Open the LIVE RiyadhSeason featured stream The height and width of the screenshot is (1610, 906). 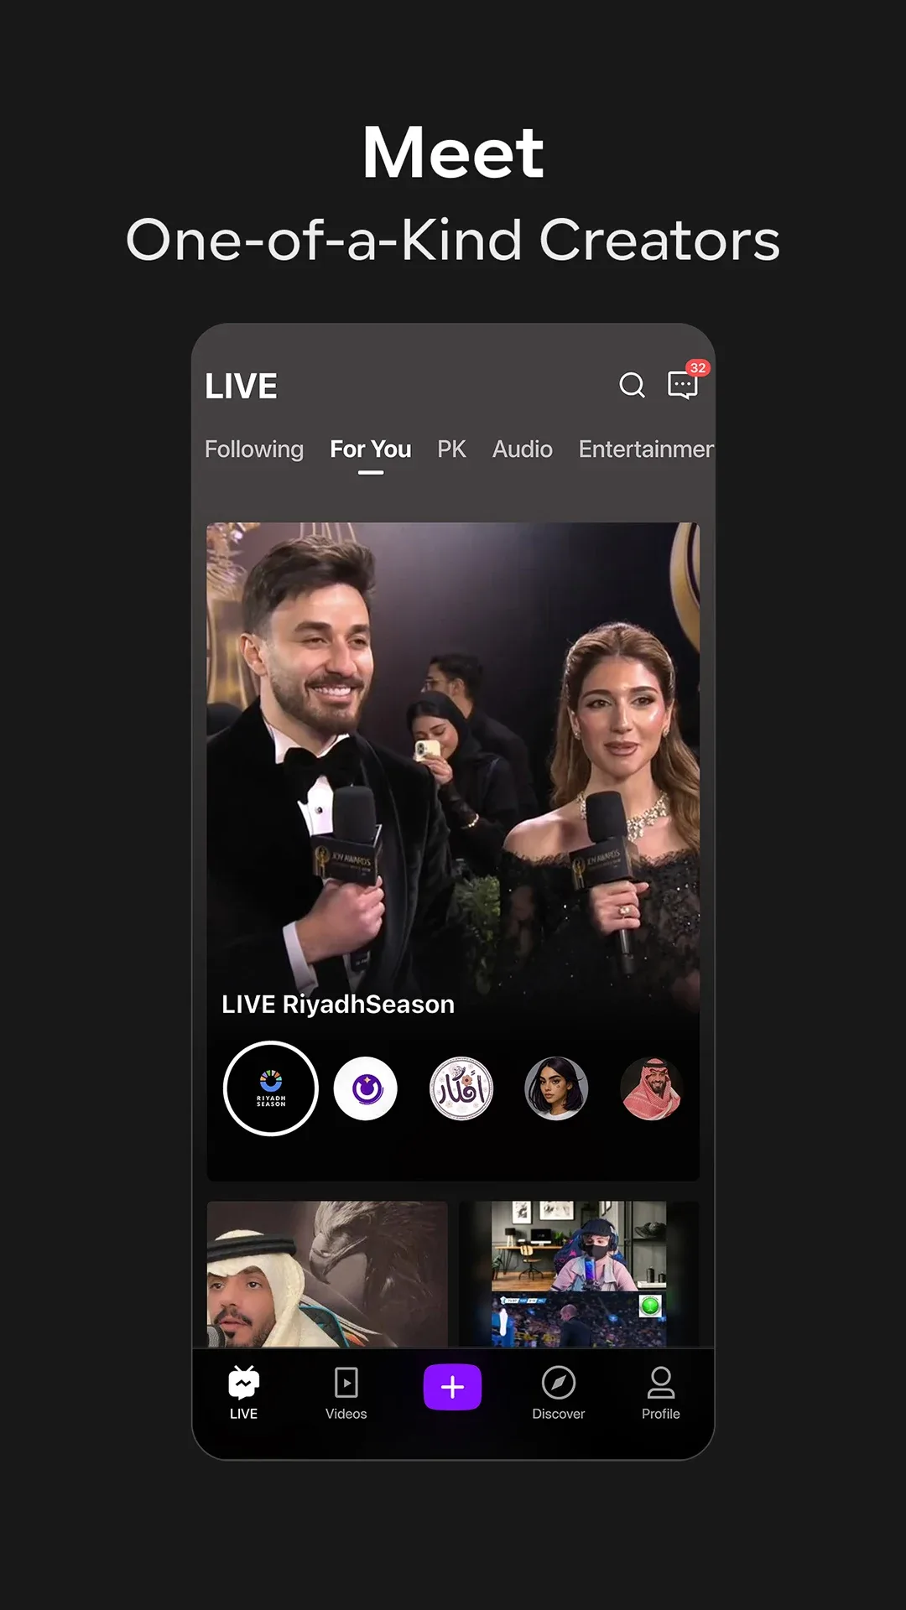453,851
